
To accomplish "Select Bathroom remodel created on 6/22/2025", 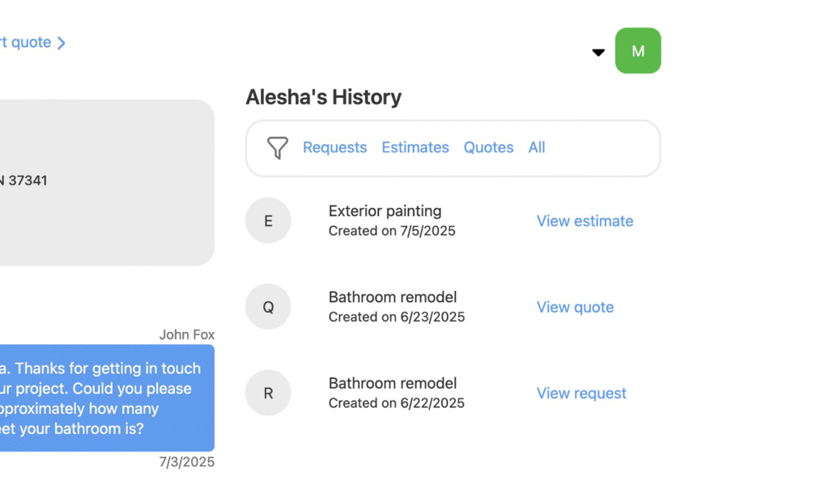I will [x=393, y=383].
